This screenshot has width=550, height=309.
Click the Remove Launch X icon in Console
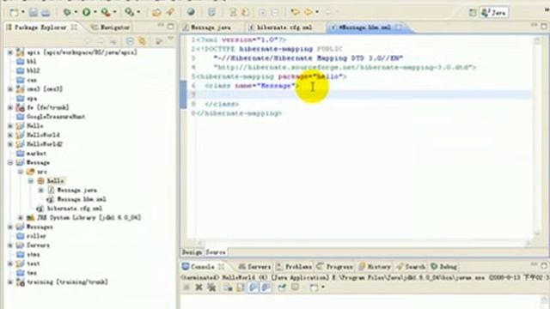pos(199,288)
